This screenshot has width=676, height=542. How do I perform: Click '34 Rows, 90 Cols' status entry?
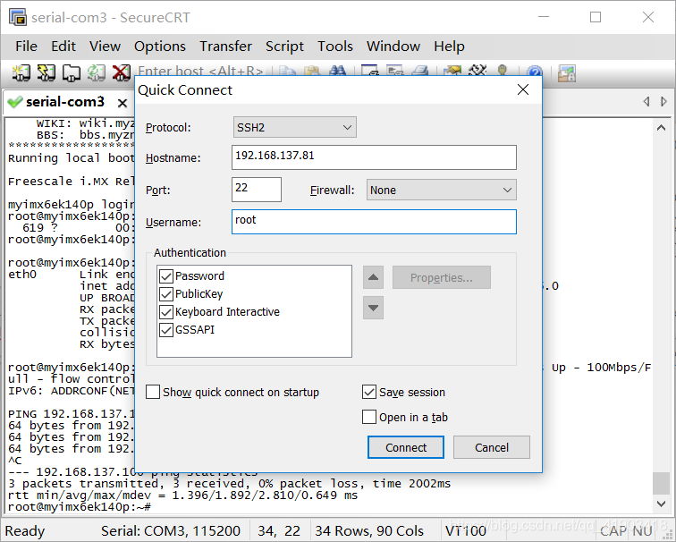click(x=369, y=530)
